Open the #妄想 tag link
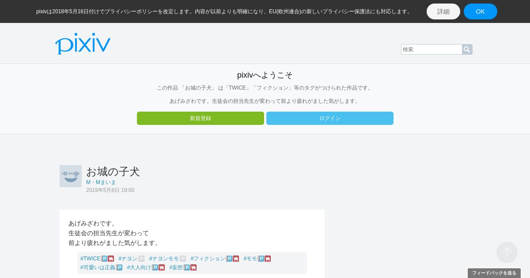The width and height of the screenshot is (530, 278). (x=176, y=267)
